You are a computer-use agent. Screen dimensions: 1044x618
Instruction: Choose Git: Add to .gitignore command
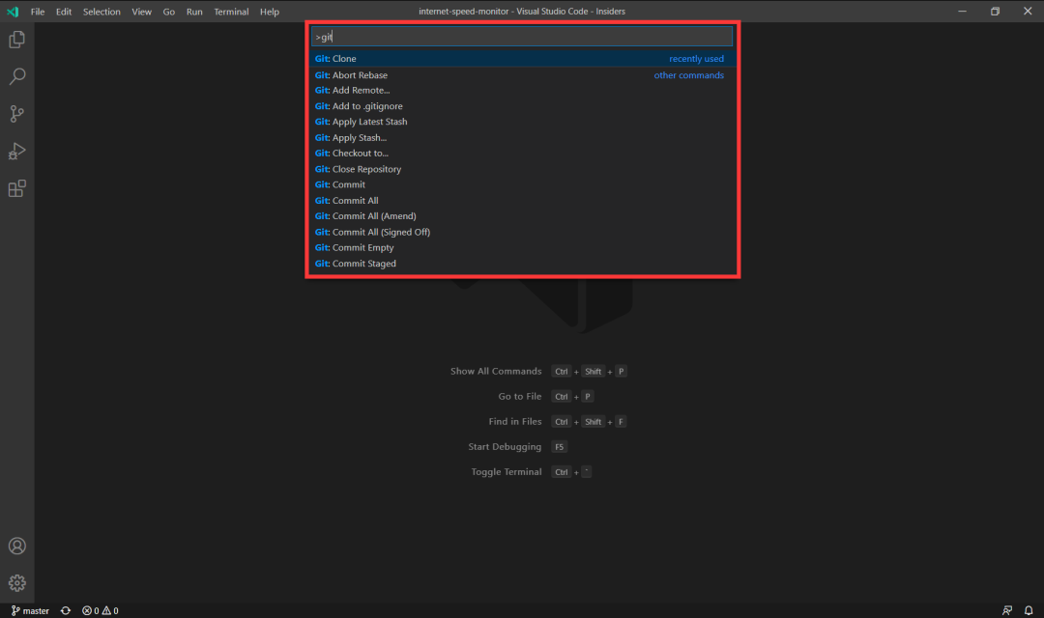522,106
